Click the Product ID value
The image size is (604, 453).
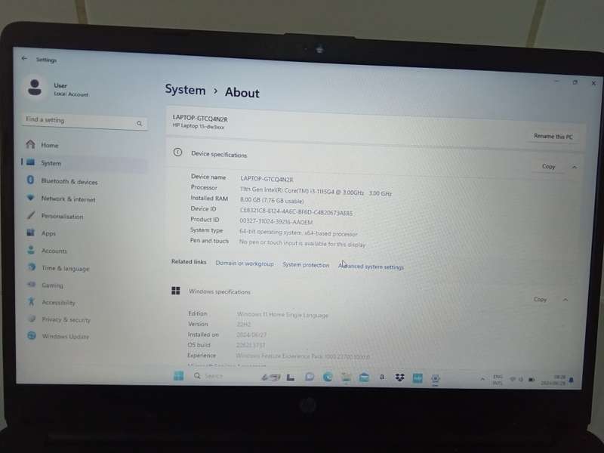276,221
